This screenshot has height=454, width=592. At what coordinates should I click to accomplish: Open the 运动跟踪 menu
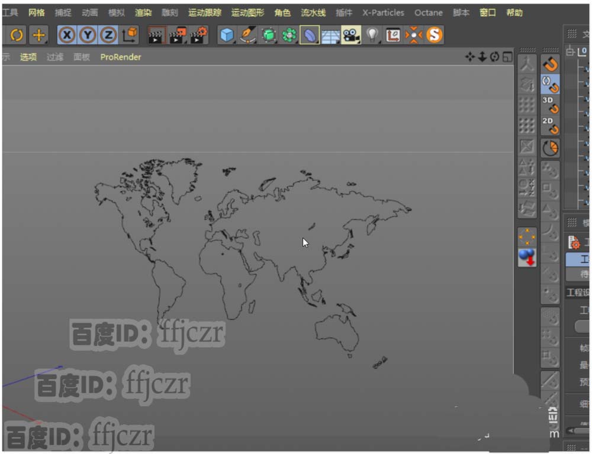click(205, 12)
